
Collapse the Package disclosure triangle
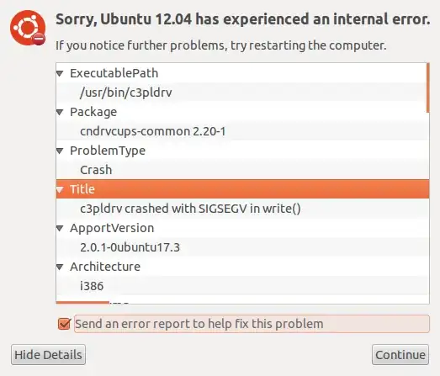click(60, 112)
